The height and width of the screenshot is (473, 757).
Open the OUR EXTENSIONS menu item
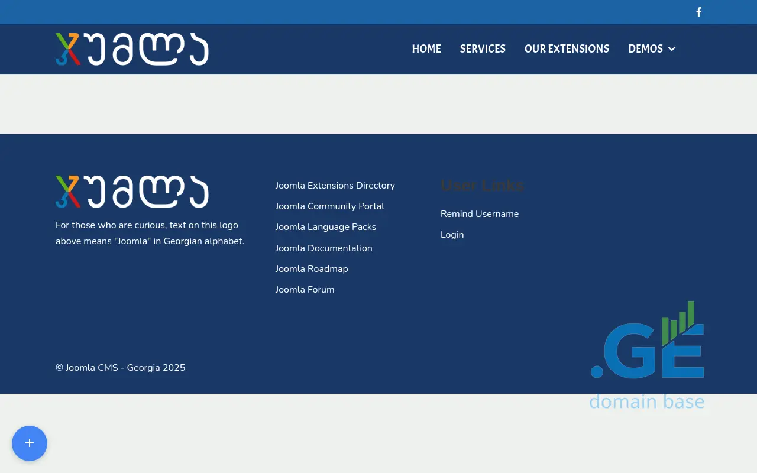click(567, 49)
